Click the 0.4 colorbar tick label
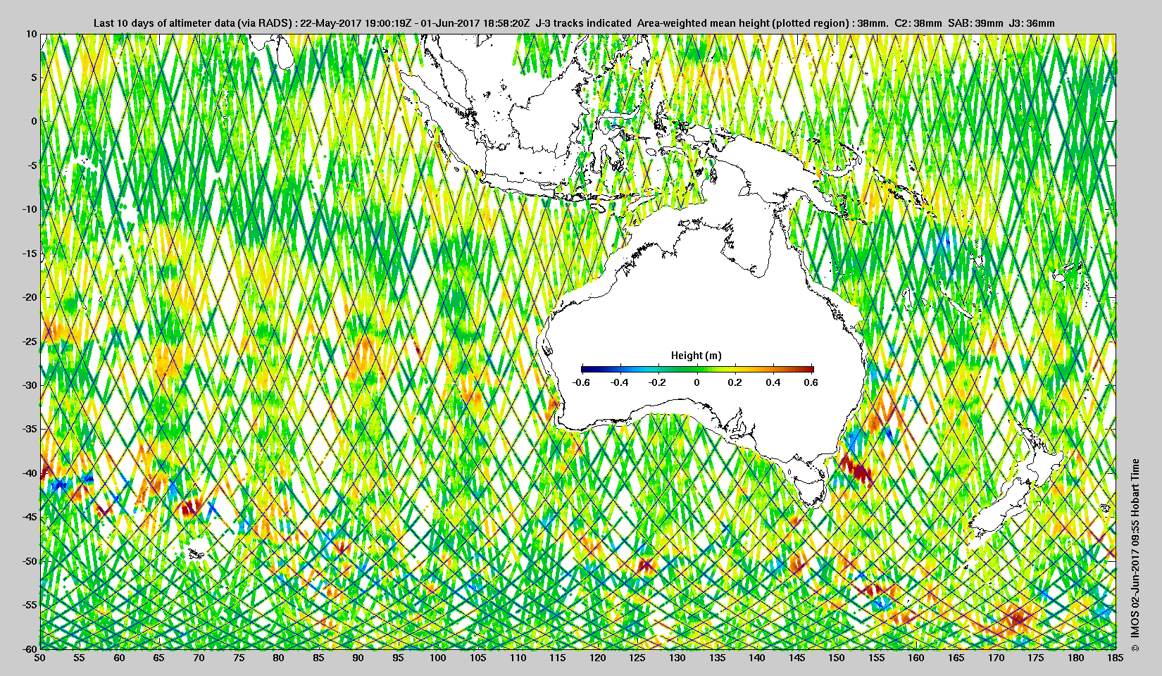1162x676 pixels. [x=773, y=382]
